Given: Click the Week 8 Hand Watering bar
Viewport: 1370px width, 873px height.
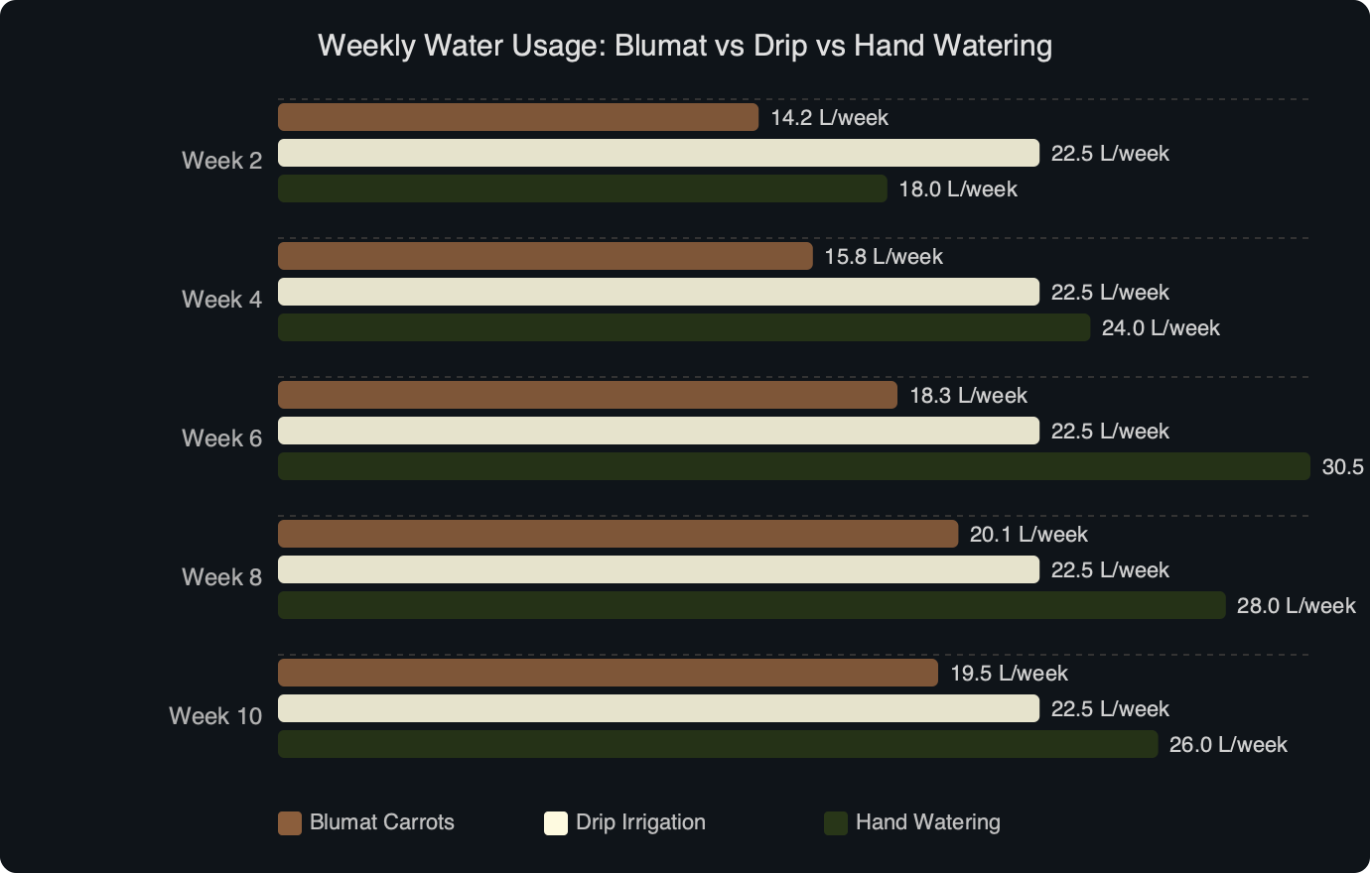Looking at the screenshot, I should click(x=752, y=605).
